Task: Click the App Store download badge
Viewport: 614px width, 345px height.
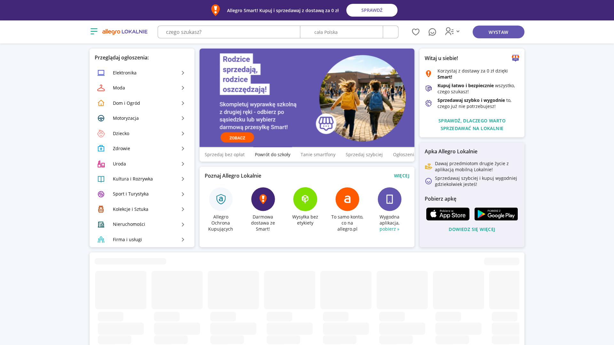Action: coord(448,214)
